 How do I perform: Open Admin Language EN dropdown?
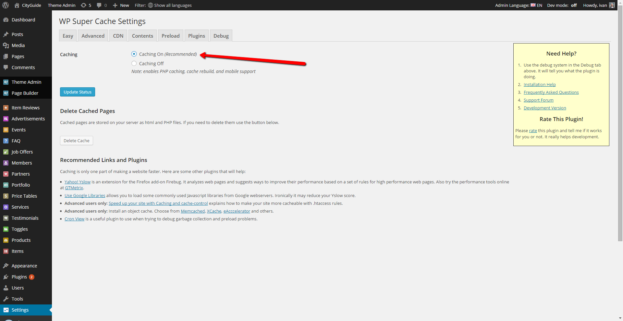click(x=519, y=5)
